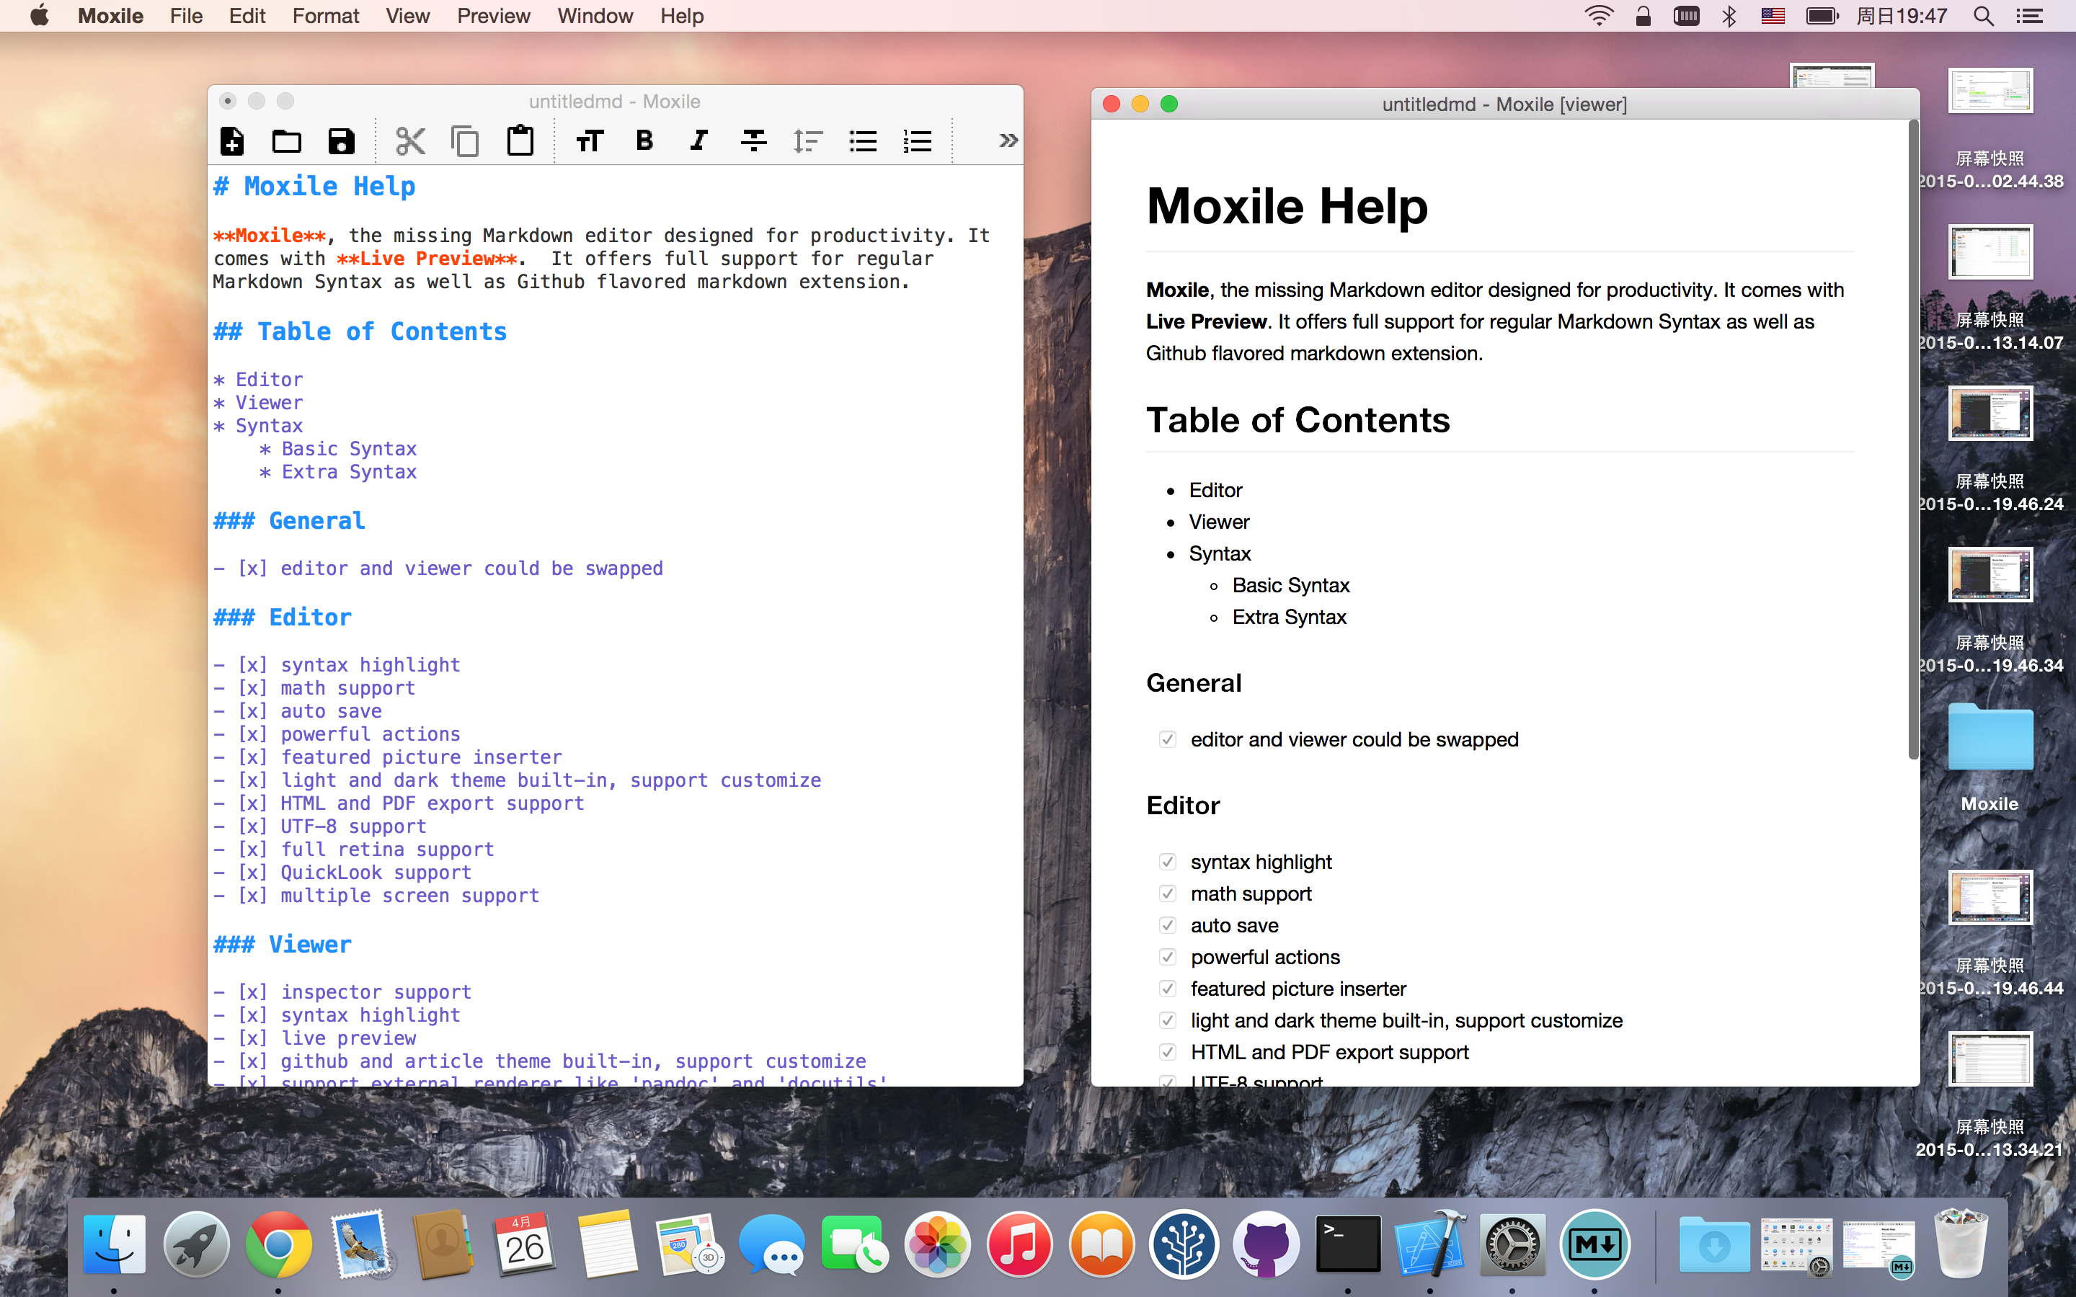Viewport: 2076px width, 1297px height.
Task: Cut selection using the scissors icon
Action: pos(410,141)
